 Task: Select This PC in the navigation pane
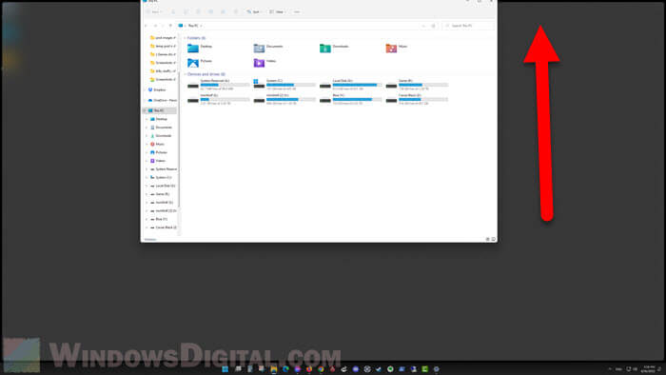[x=159, y=110]
